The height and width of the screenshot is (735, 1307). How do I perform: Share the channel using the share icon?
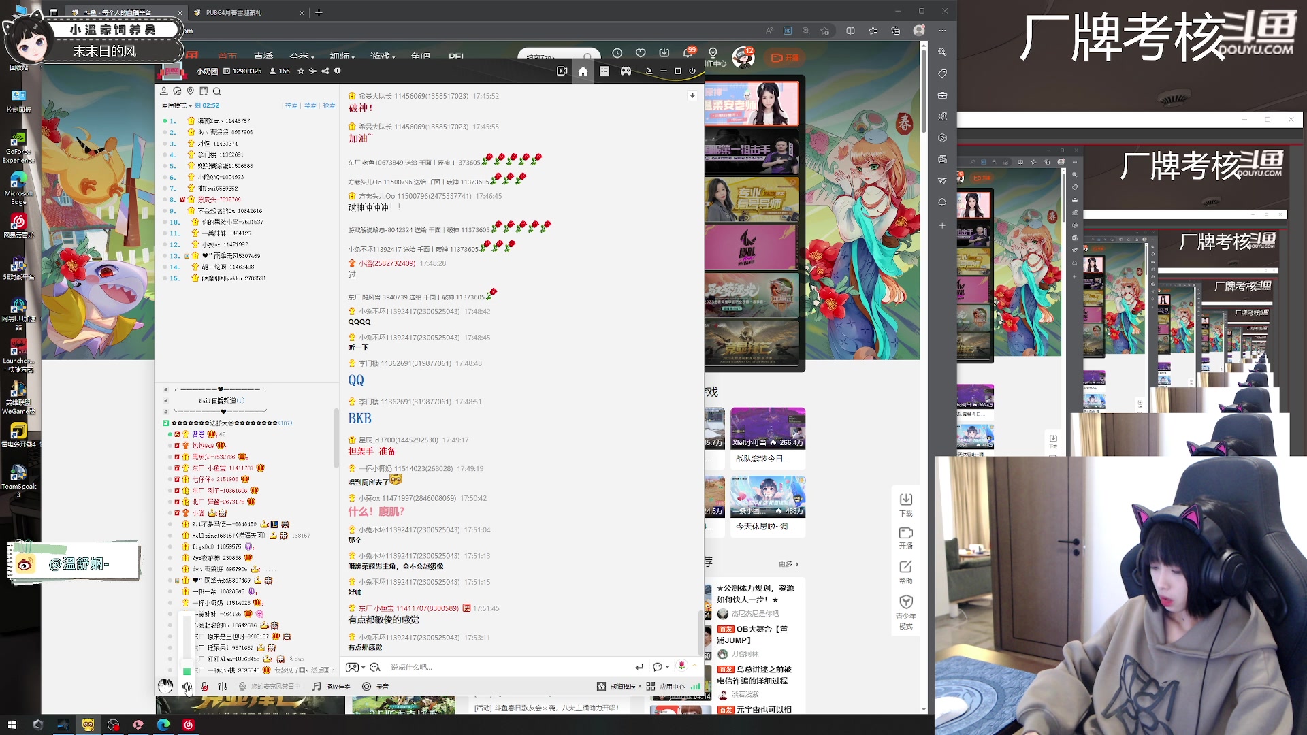[x=325, y=71]
